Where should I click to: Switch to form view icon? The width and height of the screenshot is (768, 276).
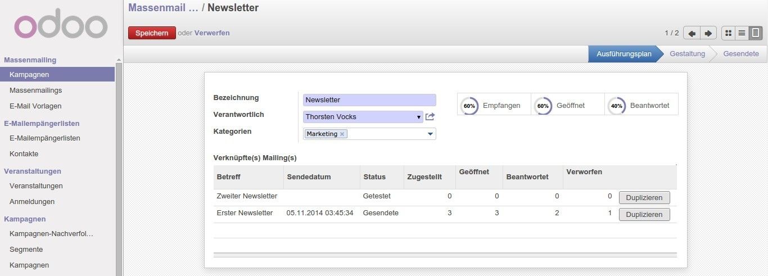[x=756, y=33]
